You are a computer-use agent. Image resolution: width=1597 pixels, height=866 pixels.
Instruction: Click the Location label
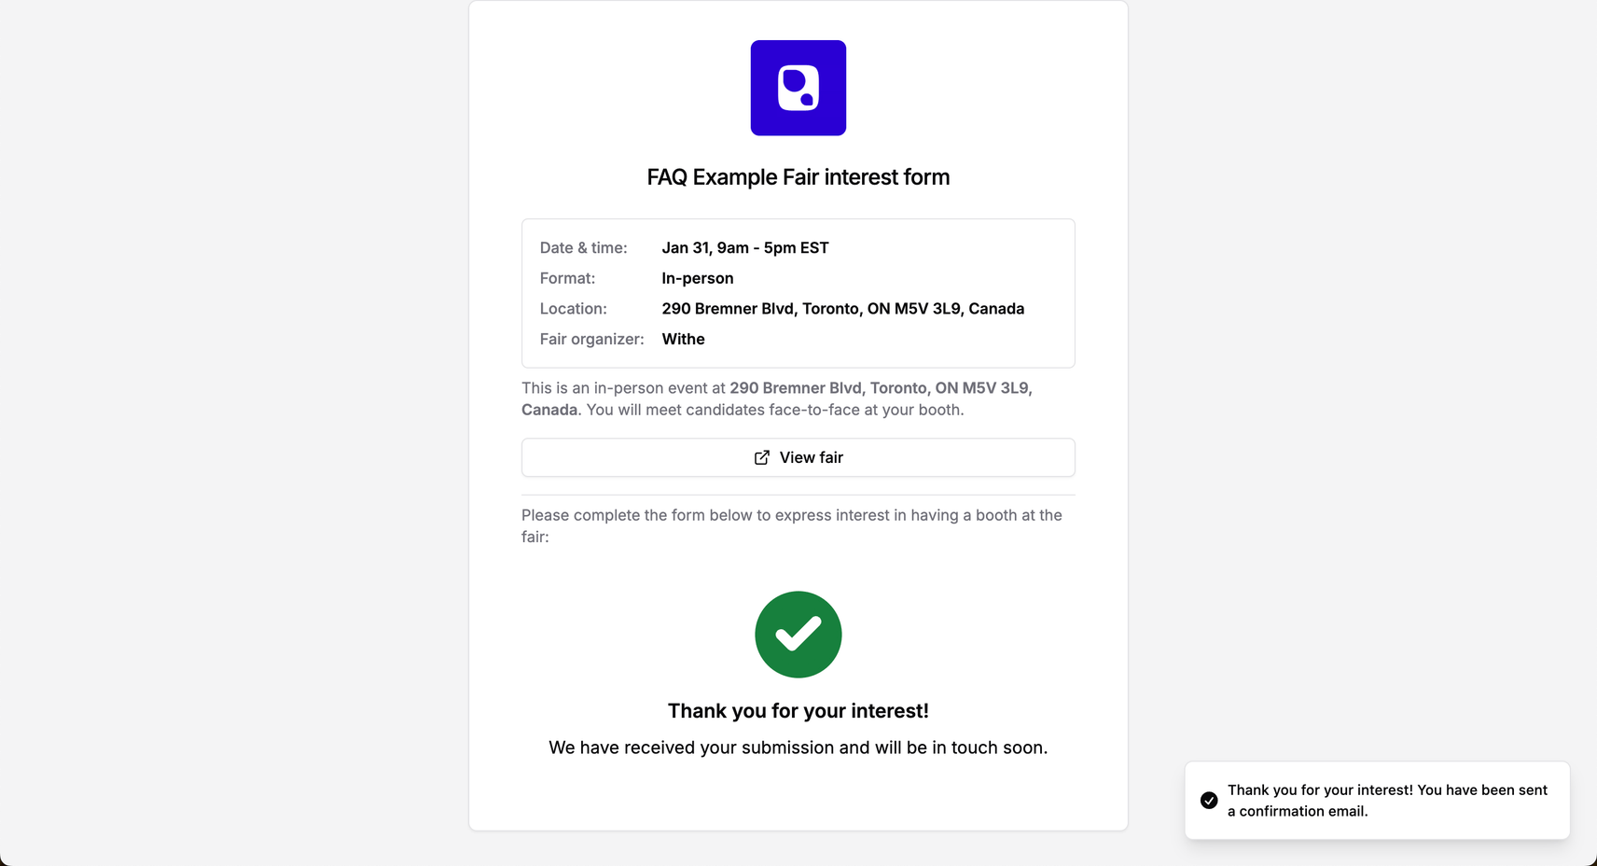(573, 309)
